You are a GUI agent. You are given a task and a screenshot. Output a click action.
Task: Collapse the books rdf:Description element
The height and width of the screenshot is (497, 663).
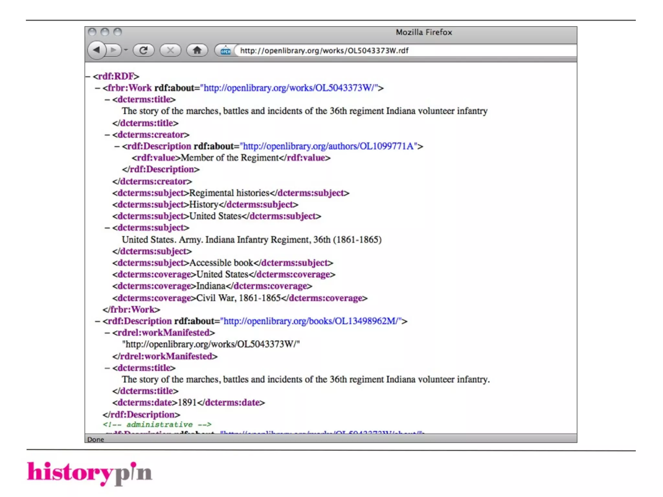pyautogui.click(x=97, y=321)
